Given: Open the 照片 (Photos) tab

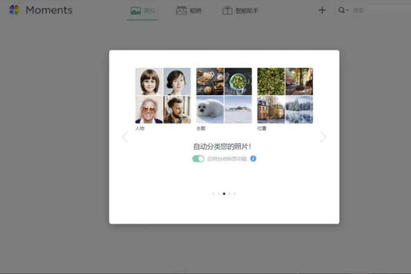Looking at the screenshot, I should point(143,11).
